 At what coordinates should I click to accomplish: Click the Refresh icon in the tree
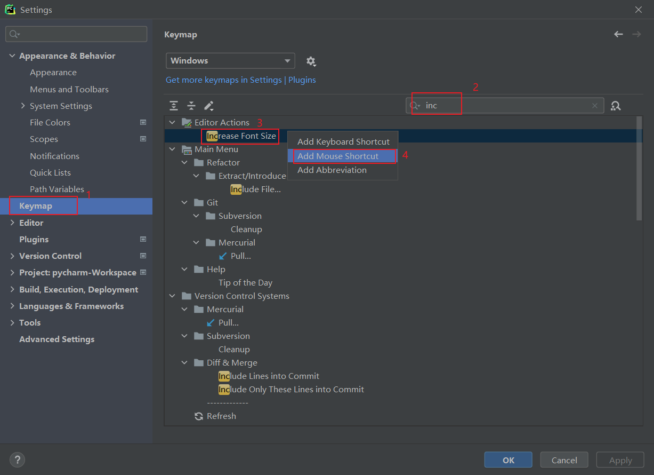coord(199,416)
